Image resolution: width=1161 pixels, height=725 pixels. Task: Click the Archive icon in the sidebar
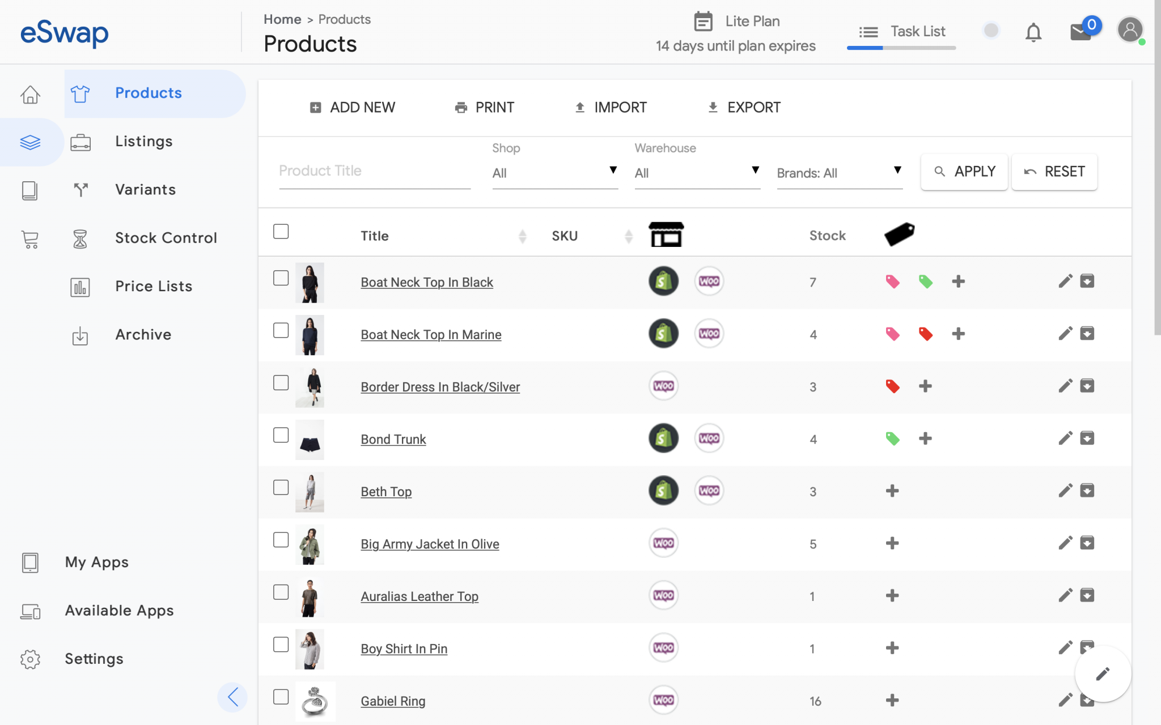(x=80, y=335)
